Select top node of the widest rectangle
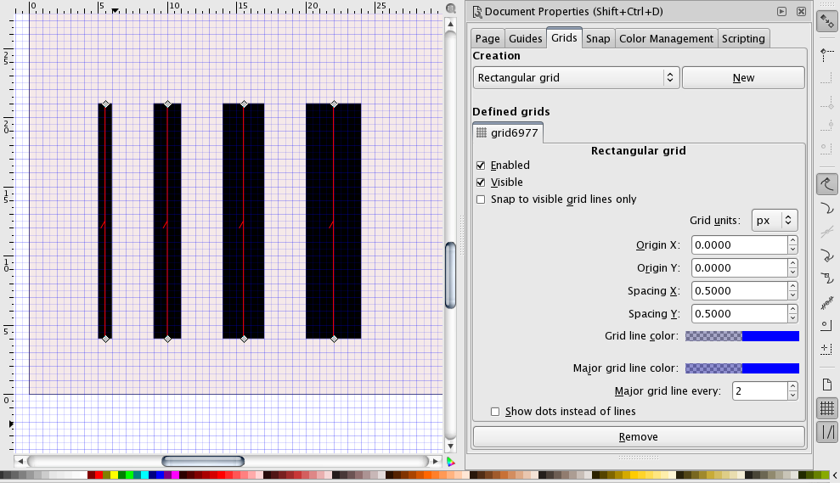The width and height of the screenshot is (840, 483). point(335,104)
